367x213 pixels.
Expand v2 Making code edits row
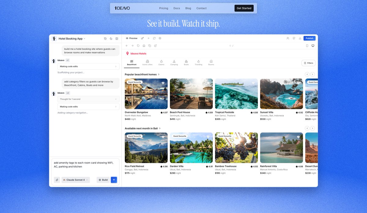(88, 107)
